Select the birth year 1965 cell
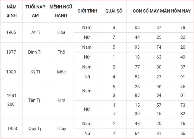The image size is (194, 139). tap(12, 32)
